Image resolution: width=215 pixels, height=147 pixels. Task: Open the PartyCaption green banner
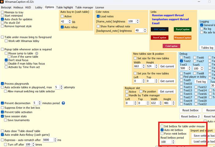(183, 29)
